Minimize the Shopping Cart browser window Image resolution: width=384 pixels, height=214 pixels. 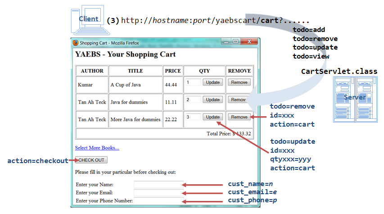[x=225, y=42]
